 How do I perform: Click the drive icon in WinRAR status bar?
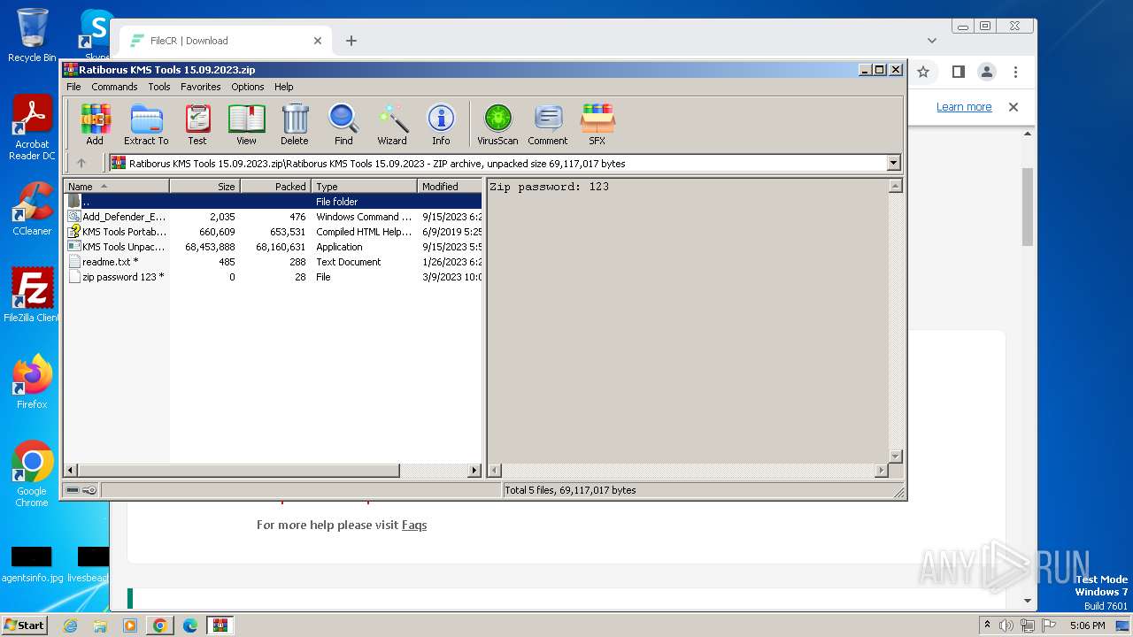pos(73,490)
